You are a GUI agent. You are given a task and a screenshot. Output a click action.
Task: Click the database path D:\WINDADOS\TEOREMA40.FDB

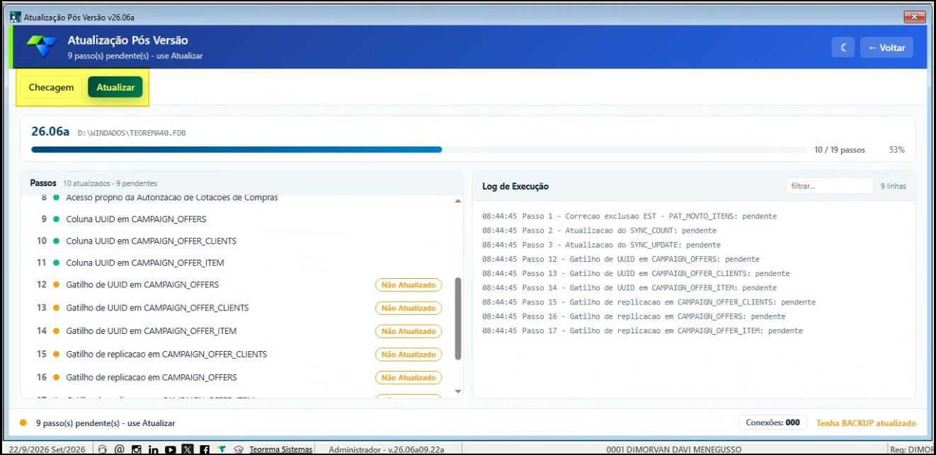coord(132,132)
